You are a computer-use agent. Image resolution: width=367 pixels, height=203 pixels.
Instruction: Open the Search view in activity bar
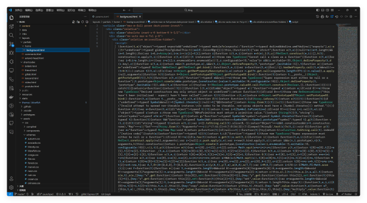[x=11, y=35]
